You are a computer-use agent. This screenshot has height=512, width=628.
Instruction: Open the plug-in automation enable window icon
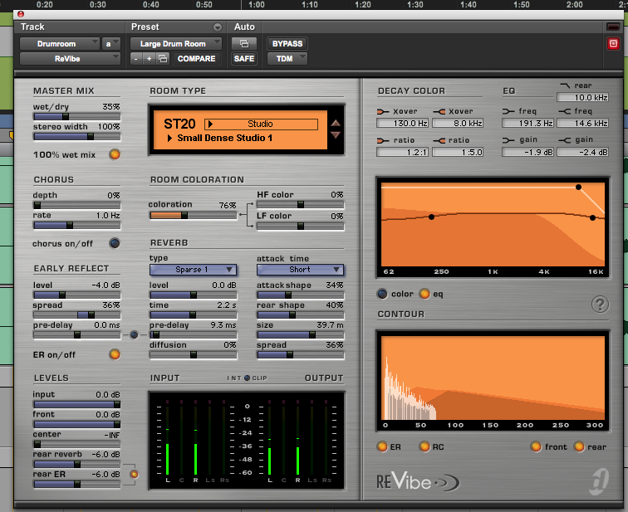point(244,44)
